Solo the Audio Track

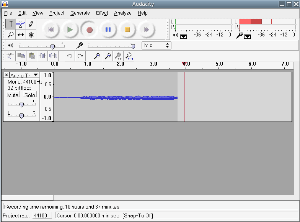coord(29,95)
